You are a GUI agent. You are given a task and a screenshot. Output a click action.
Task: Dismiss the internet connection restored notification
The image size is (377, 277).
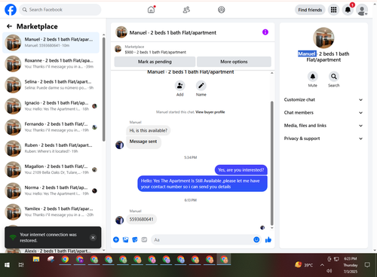pos(93,237)
